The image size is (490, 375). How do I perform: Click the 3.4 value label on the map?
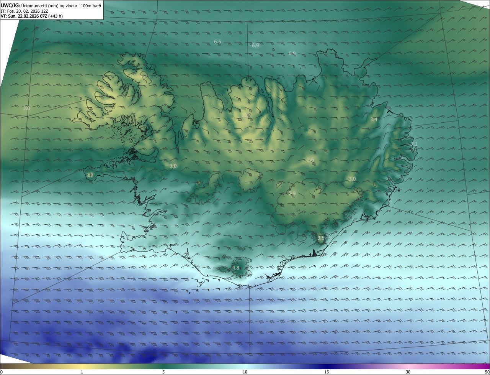coord(374,120)
